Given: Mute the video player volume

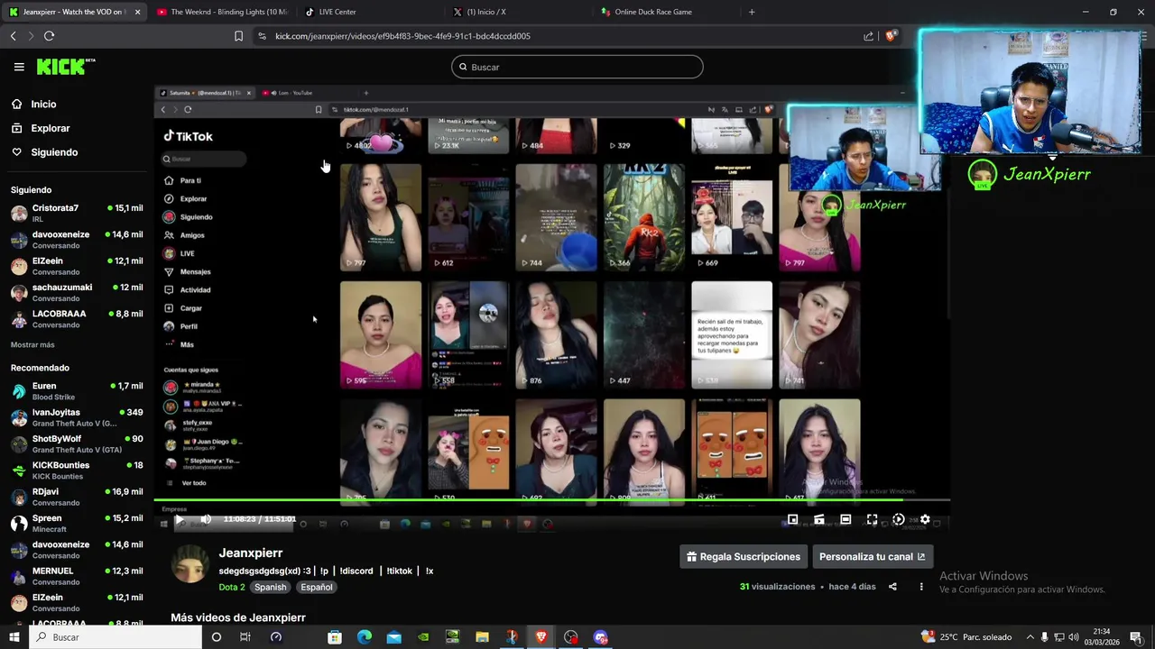Looking at the screenshot, I should [x=206, y=519].
